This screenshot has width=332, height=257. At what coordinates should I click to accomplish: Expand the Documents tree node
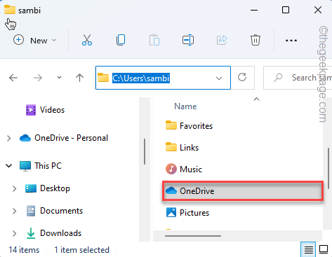coord(14,211)
